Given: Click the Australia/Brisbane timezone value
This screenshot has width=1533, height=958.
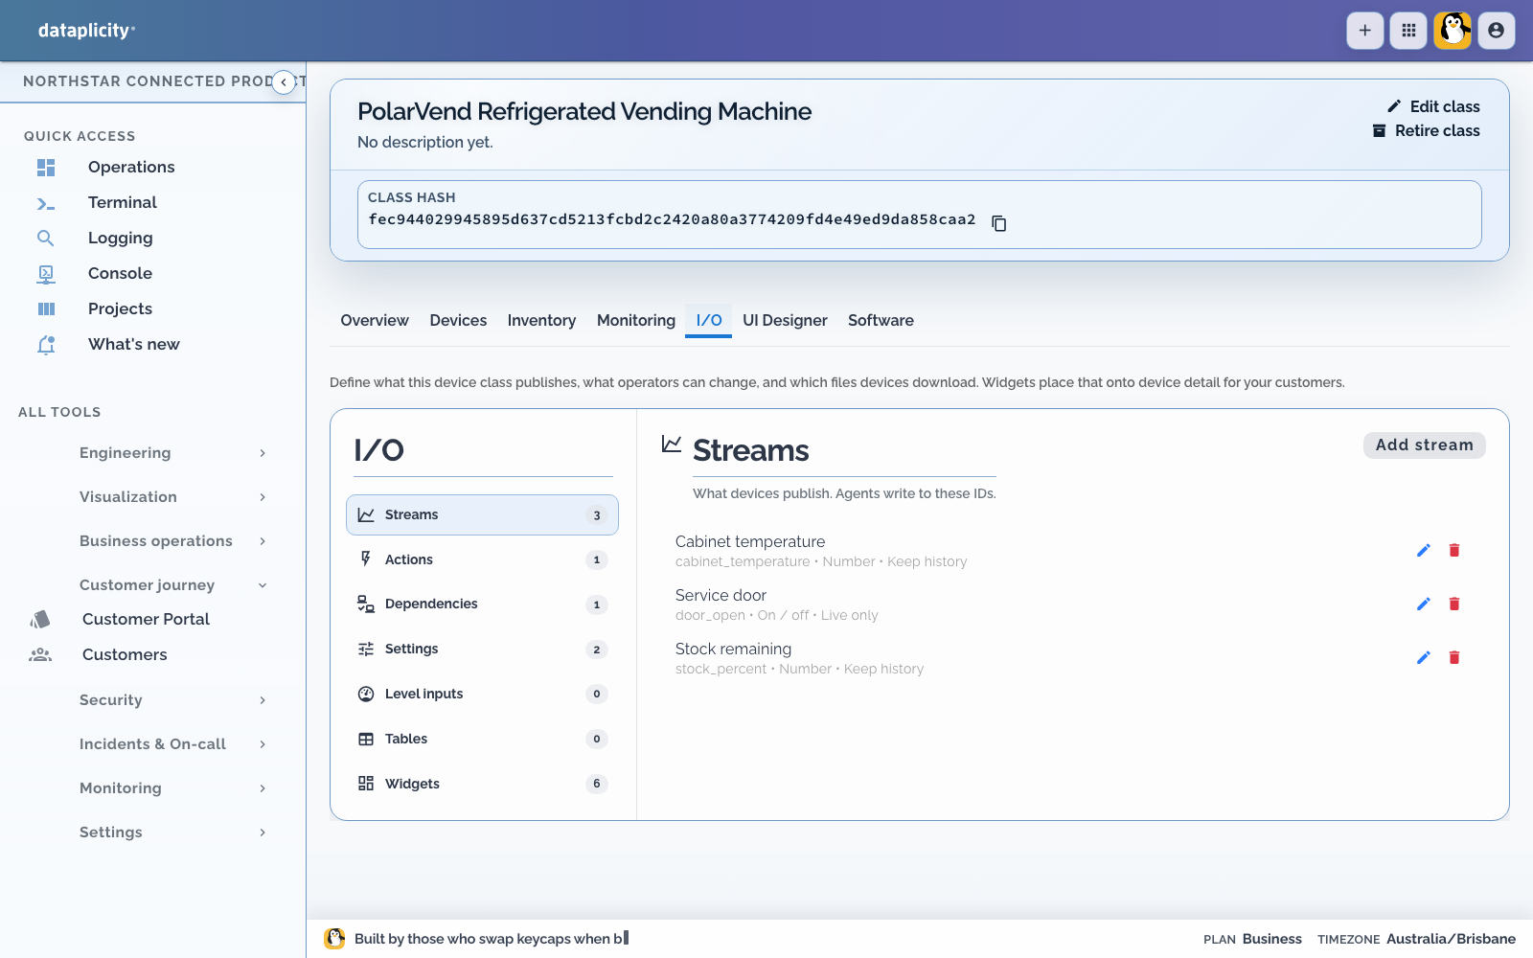Looking at the screenshot, I should (x=1451, y=940).
